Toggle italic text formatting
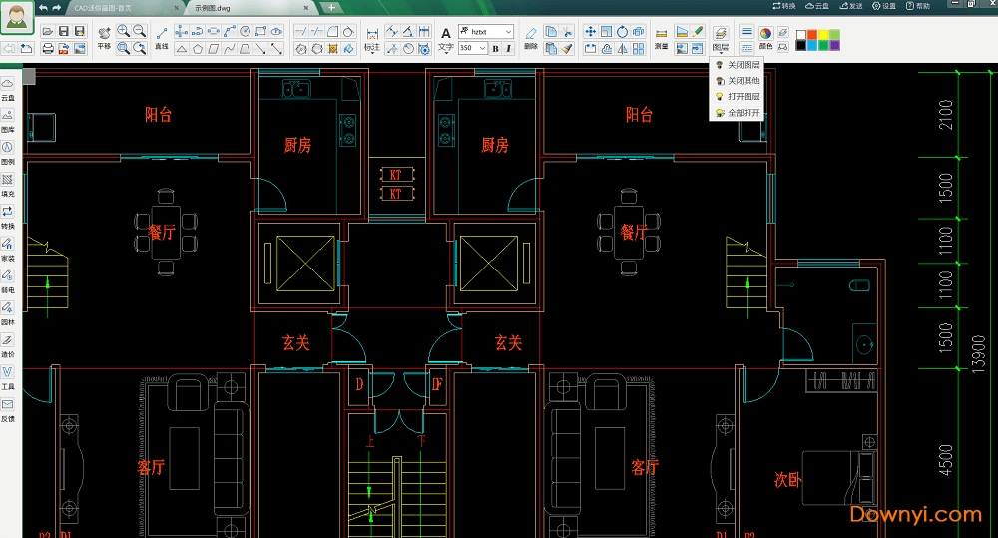The width and height of the screenshot is (998, 538). pos(508,48)
